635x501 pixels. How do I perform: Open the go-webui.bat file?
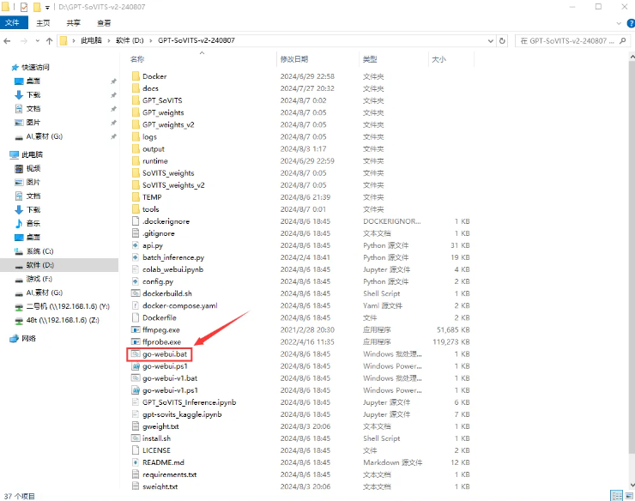click(165, 353)
